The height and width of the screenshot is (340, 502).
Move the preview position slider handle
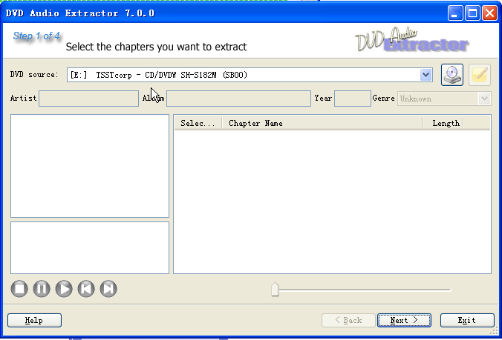[x=275, y=290]
